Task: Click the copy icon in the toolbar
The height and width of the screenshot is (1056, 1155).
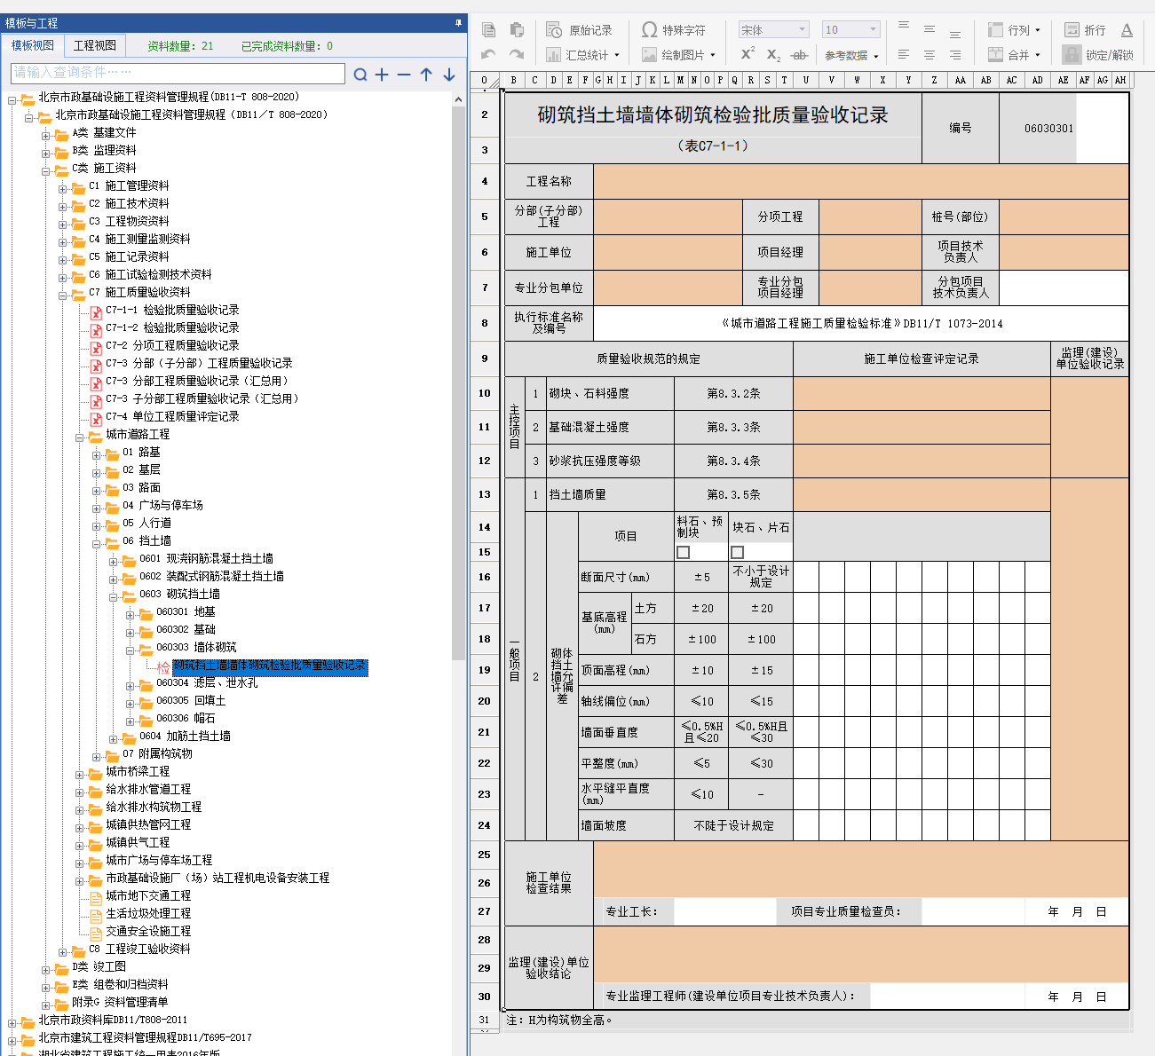Action: click(488, 29)
